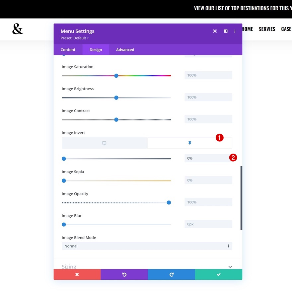
Task: Open the Preset: Default dropdown
Action: tap(75, 38)
